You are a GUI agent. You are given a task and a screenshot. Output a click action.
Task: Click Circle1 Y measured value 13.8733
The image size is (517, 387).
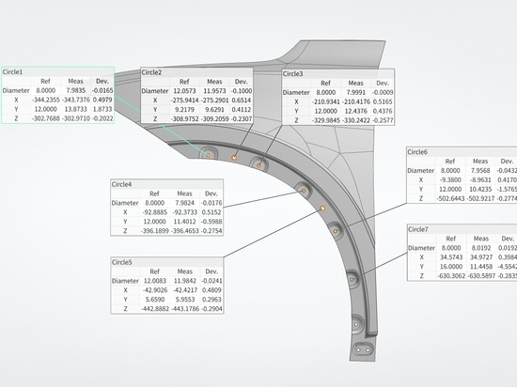click(76, 109)
